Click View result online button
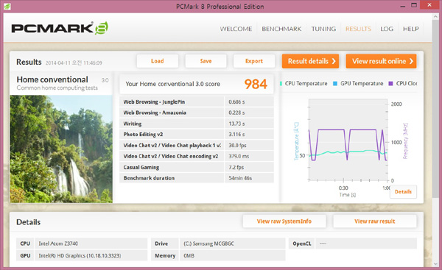 pos(381,61)
